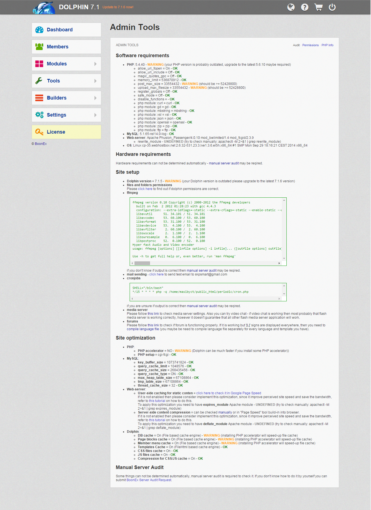Expand the Builders submenu arrow
This screenshot has height=510, width=371.
[95, 98]
